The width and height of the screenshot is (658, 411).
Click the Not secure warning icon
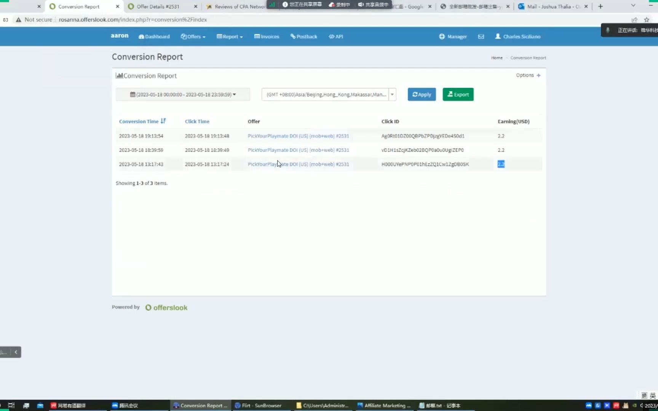18,20
